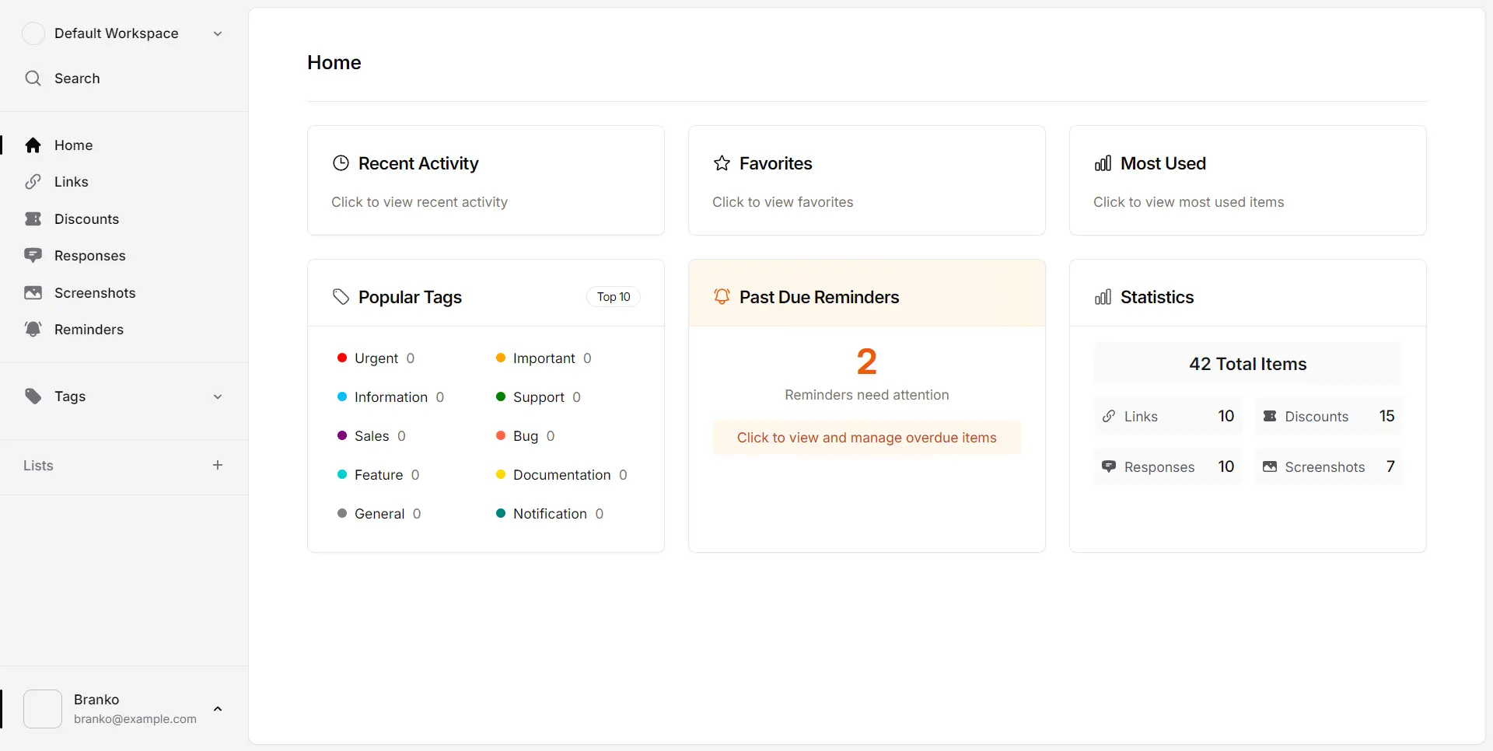Go to Home in the sidebar

coord(73,145)
